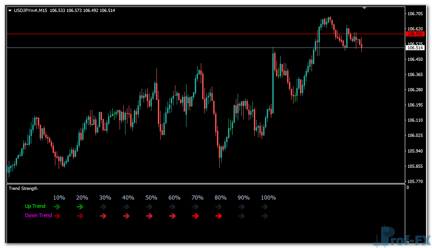The image size is (432, 248).
Task: Click the 106.705 value on price scale
Action: [415, 14]
